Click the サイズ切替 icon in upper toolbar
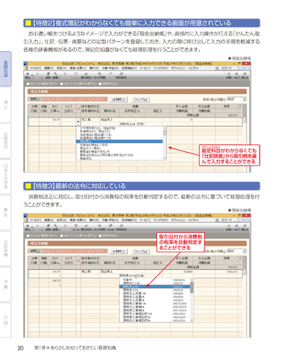Viewport: 283px width, 361px height. tap(99, 75)
